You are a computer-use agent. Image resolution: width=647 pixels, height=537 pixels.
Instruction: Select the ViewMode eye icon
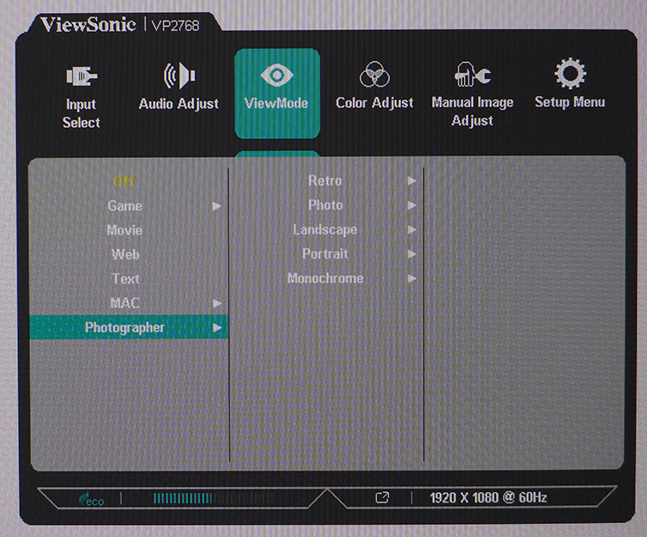tap(277, 75)
